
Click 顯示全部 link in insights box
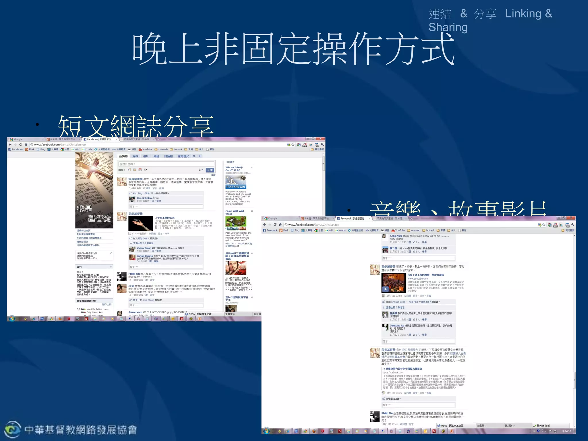107,305
